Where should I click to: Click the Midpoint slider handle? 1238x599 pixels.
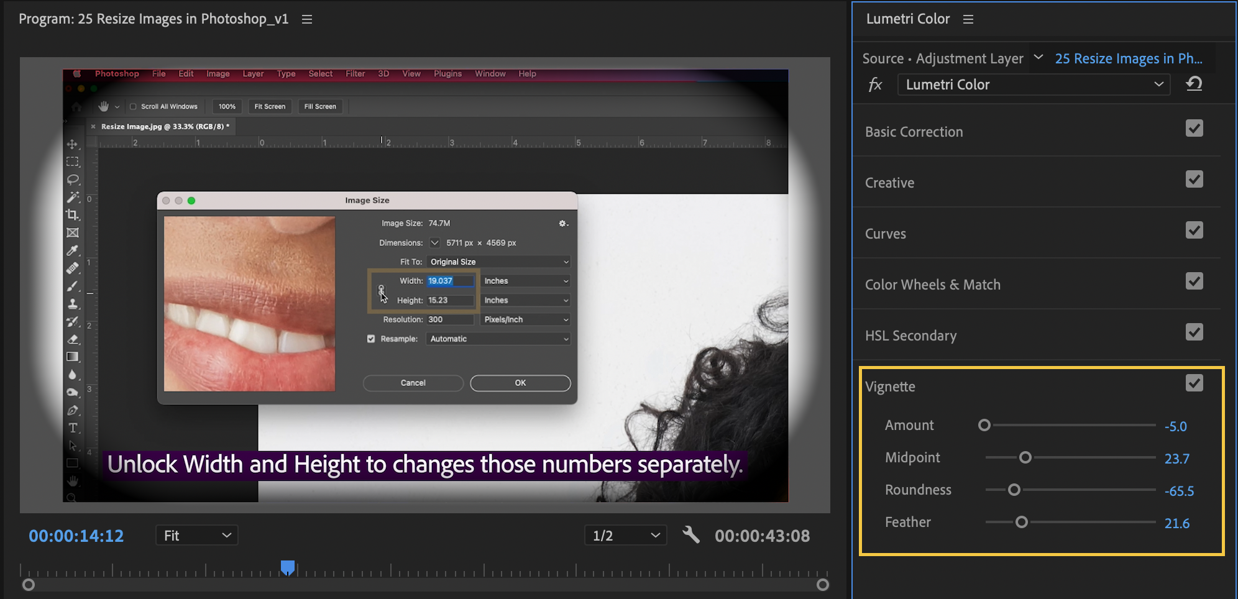click(x=1025, y=458)
